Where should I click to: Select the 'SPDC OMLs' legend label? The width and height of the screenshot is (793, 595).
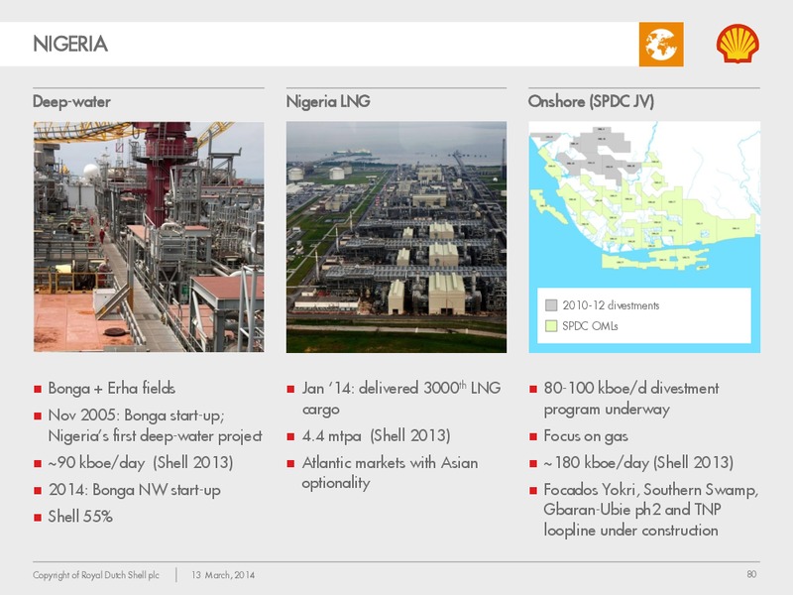point(590,326)
